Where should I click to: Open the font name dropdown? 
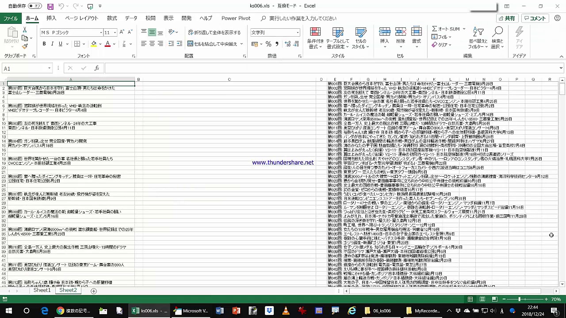point(101,33)
